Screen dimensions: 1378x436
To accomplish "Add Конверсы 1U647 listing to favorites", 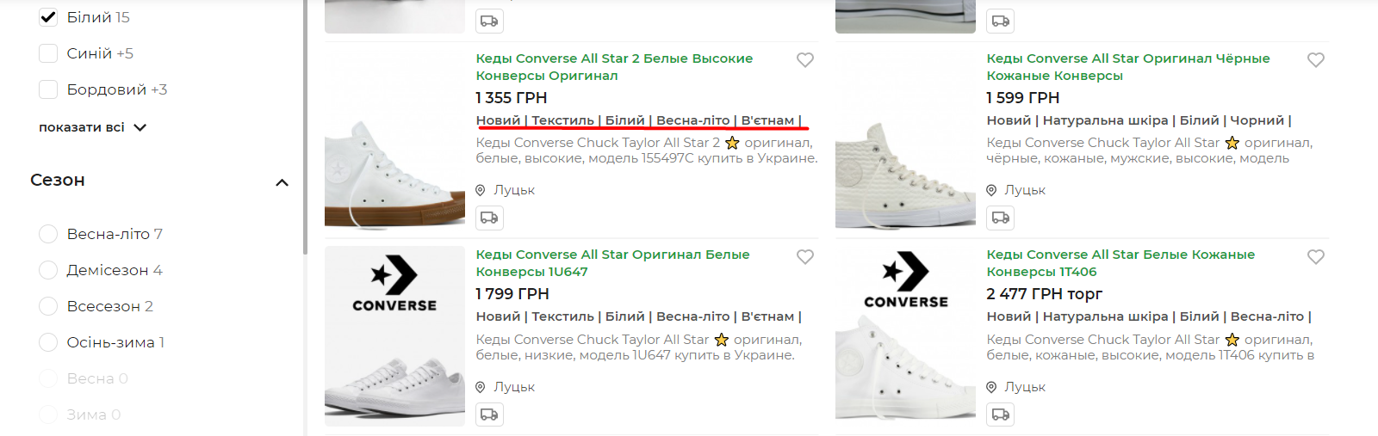I will tap(804, 257).
